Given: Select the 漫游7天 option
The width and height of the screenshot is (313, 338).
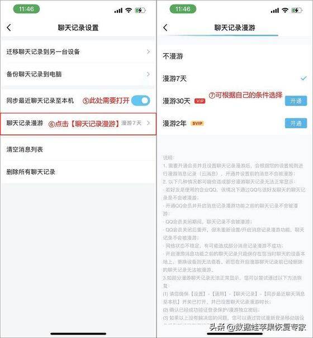Looking at the screenshot, I should [235, 78].
